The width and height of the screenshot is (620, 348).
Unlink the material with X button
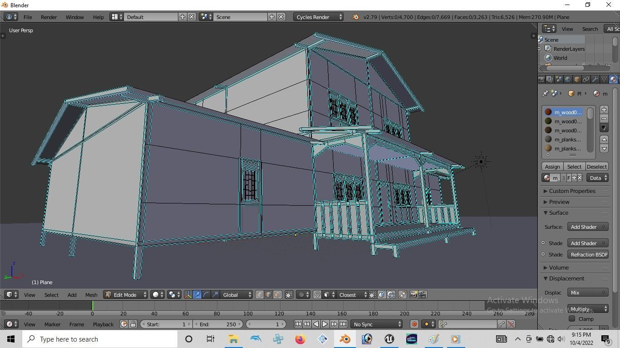[580, 178]
